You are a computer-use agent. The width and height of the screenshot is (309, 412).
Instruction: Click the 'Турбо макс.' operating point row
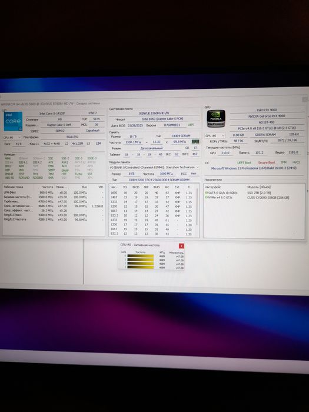54,201
